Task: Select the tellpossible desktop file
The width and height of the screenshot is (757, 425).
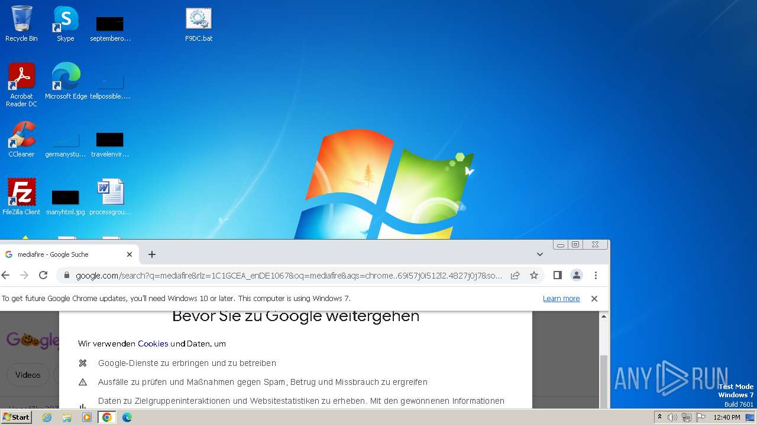Action: (110, 86)
